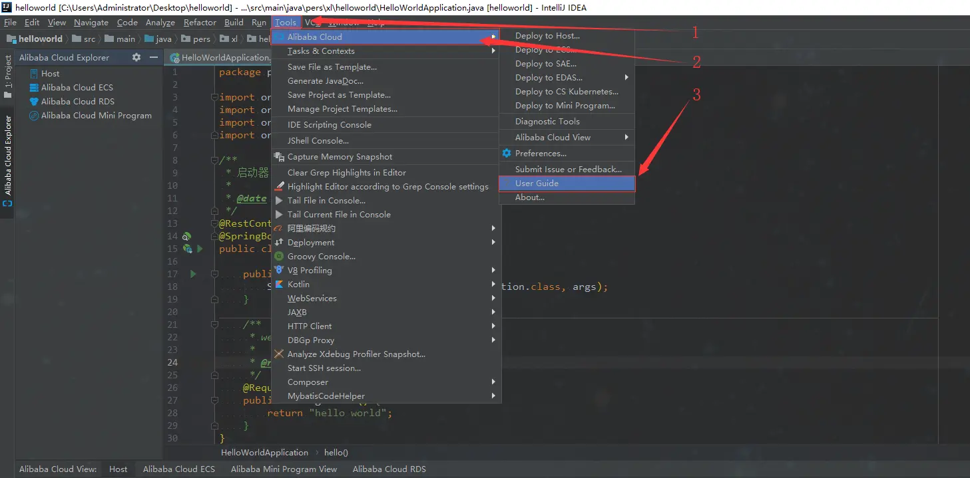
Task: Click the Alibaba Cloud Mini Program icon
Action: [34, 115]
